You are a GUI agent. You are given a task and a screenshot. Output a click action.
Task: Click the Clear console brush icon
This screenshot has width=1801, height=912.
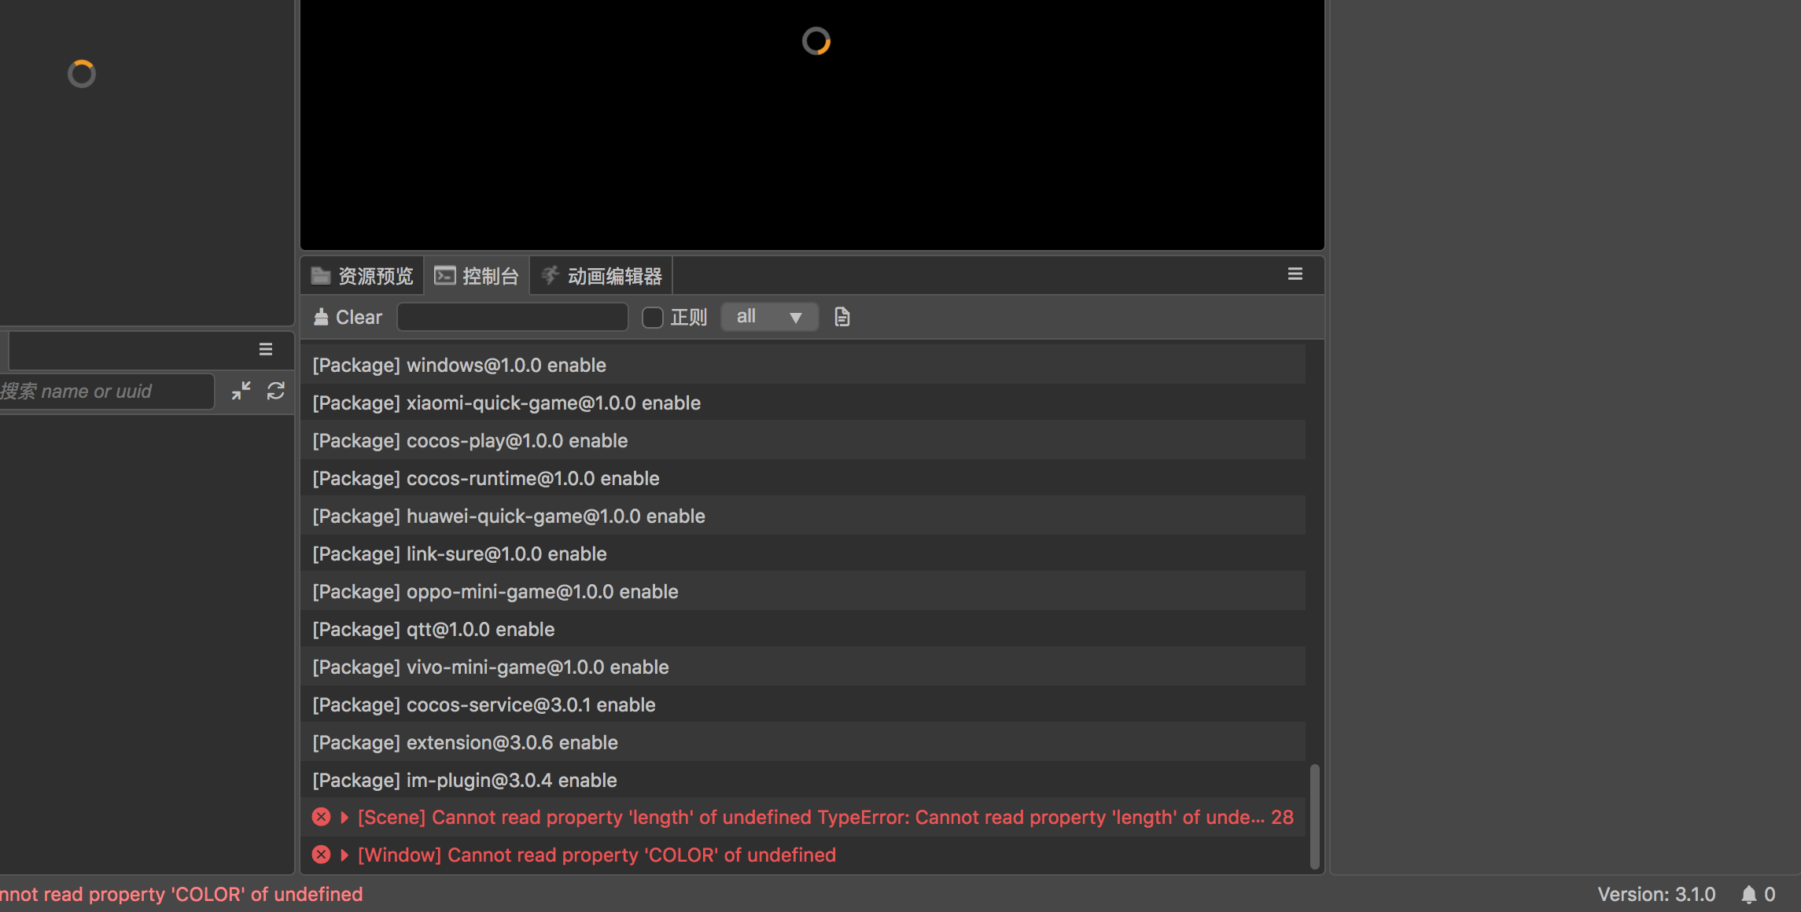(x=321, y=317)
